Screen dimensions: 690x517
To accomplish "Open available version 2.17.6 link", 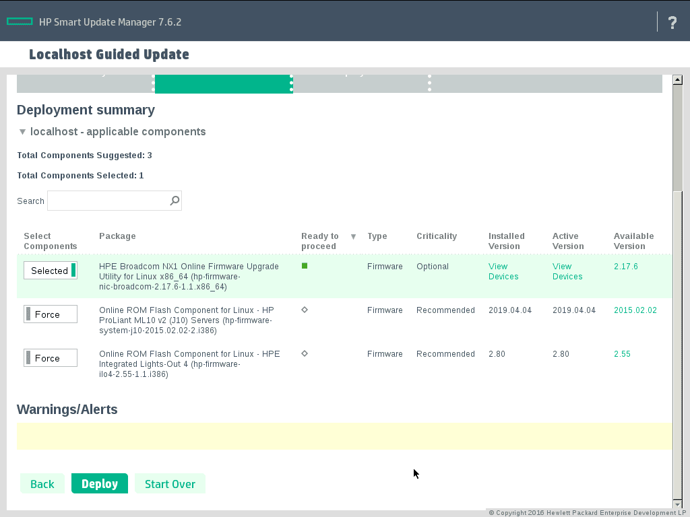I will [x=626, y=267].
